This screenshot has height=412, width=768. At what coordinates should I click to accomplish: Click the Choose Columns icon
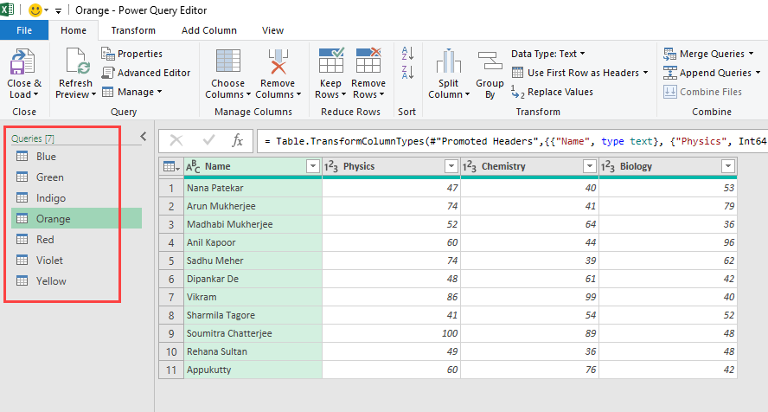[228, 61]
